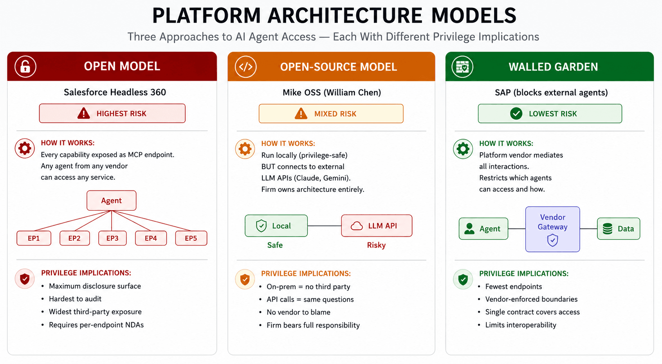Click the bullet "Fewest endpoints"
662x364 pixels.
[x=514, y=287]
